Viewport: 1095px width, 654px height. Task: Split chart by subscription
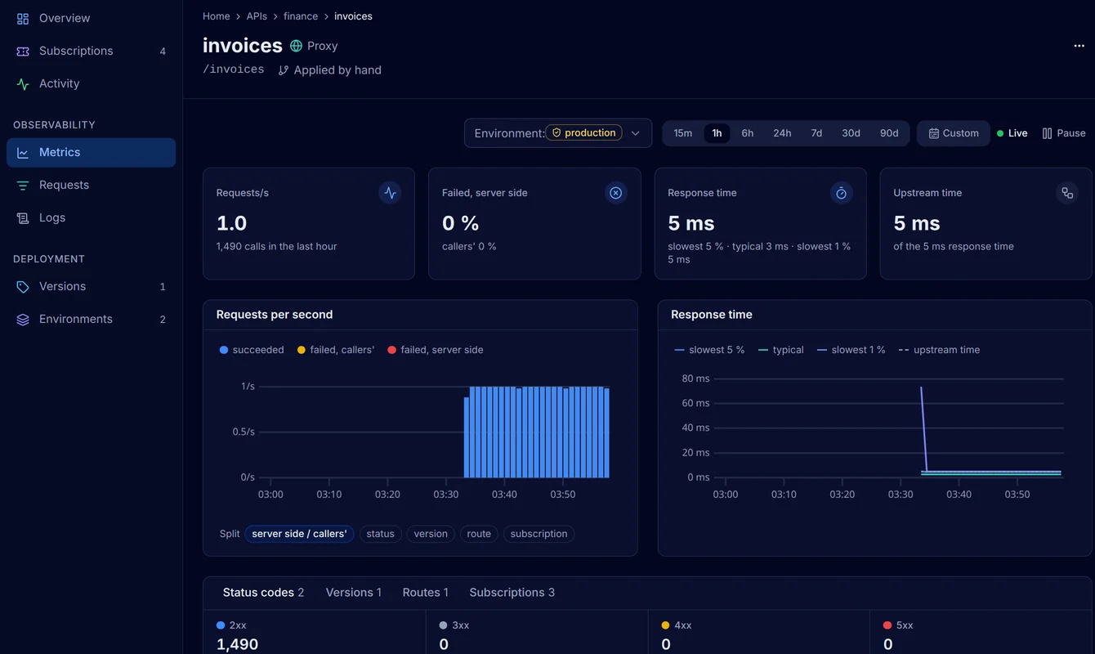[x=539, y=534]
